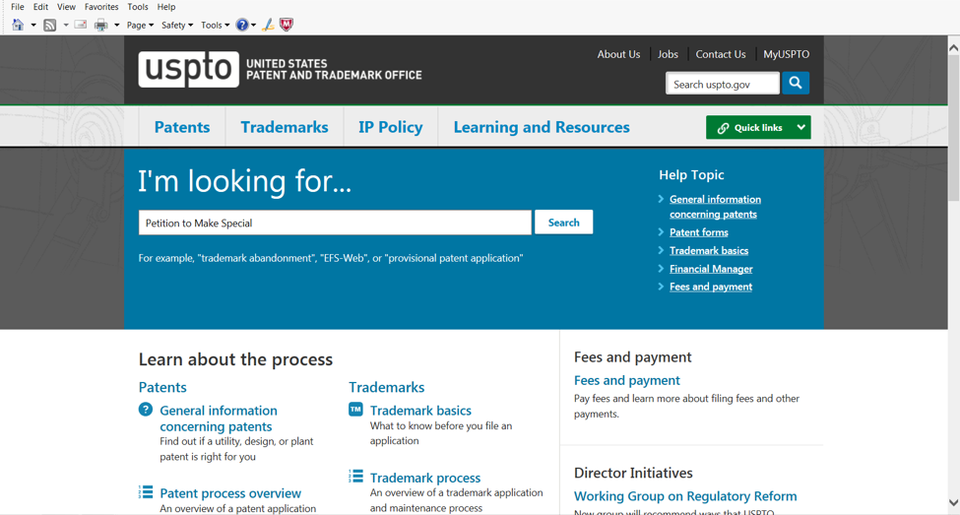Click the TM icon beside Trademark basics
The image size is (960, 515).
tap(355, 409)
